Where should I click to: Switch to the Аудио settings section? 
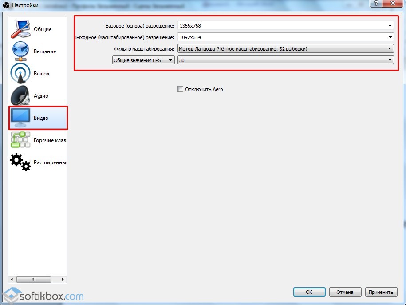tap(41, 96)
